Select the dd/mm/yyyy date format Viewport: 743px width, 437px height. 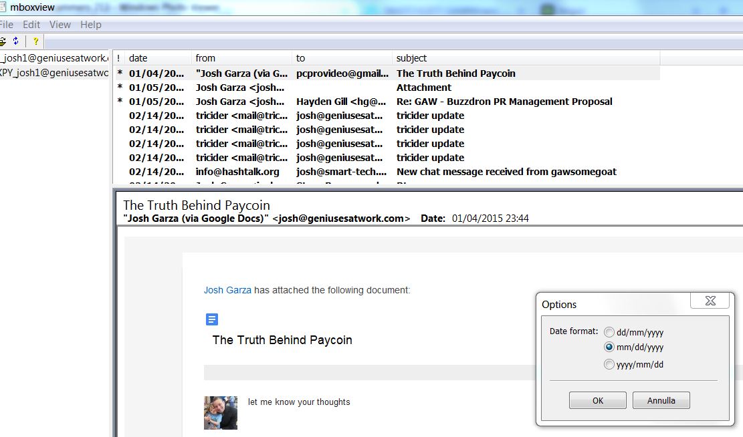(x=609, y=332)
